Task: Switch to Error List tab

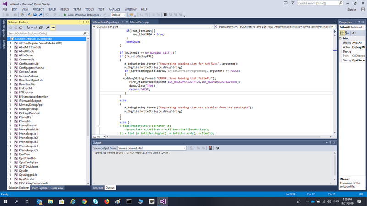Action: coord(98,188)
